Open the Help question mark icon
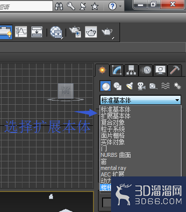This screenshot has width=186, height=212. tap(112, 6)
